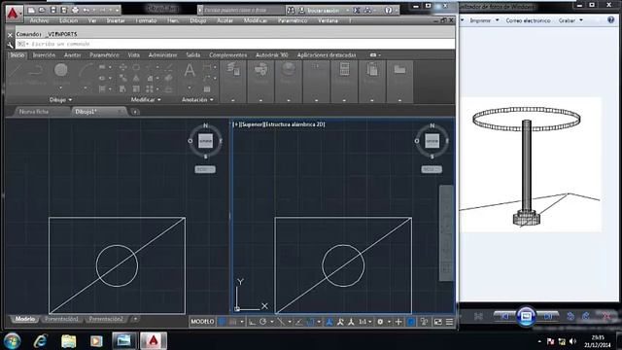This screenshot has width=622, height=350.
Task: Toggle the blue hardware acceleration circle in status bar
Action: [411, 322]
